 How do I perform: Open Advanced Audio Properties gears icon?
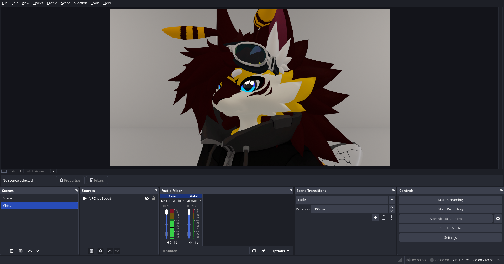(x=263, y=251)
